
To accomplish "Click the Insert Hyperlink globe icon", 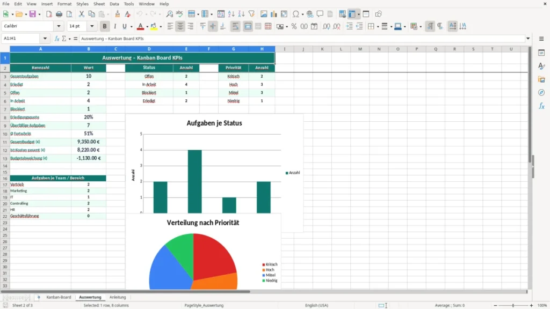I will point(310,14).
